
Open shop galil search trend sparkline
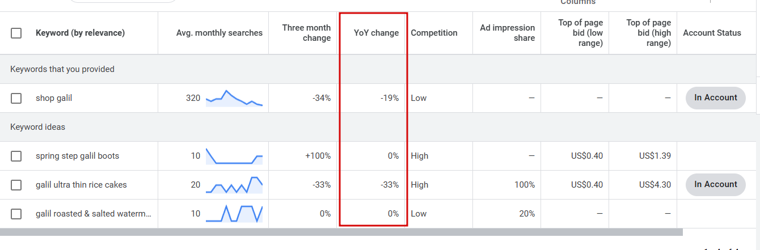tap(234, 98)
